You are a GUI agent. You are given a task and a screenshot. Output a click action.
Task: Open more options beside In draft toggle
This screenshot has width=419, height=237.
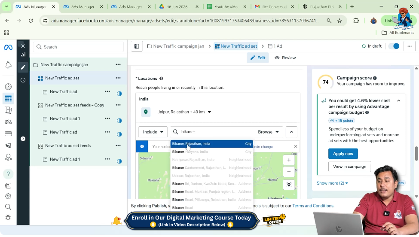point(410,46)
